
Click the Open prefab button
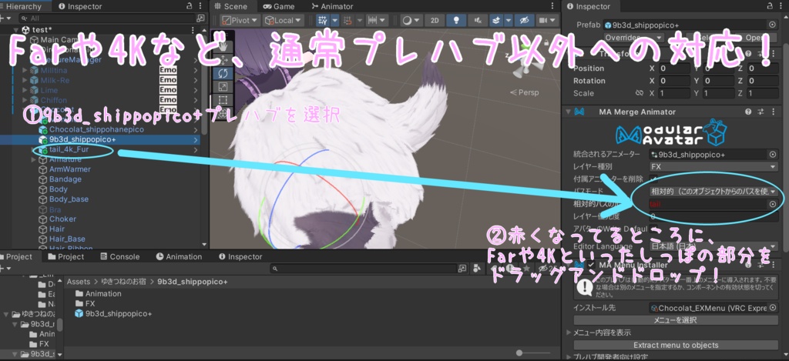coord(755,38)
